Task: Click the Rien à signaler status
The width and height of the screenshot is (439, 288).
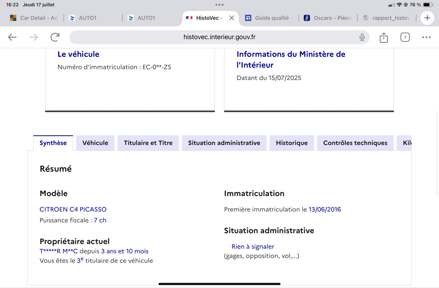Action: point(253,247)
